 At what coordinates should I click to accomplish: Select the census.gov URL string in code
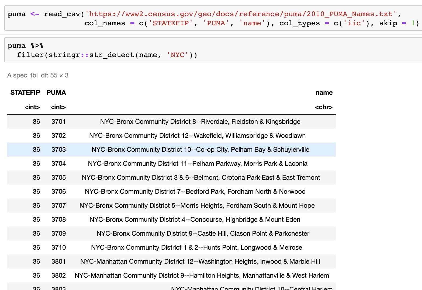click(x=241, y=14)
